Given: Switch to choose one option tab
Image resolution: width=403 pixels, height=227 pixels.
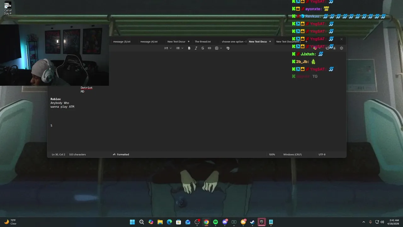Looking at the screenshot, I should pyautogui.click(x=234, y=42).
